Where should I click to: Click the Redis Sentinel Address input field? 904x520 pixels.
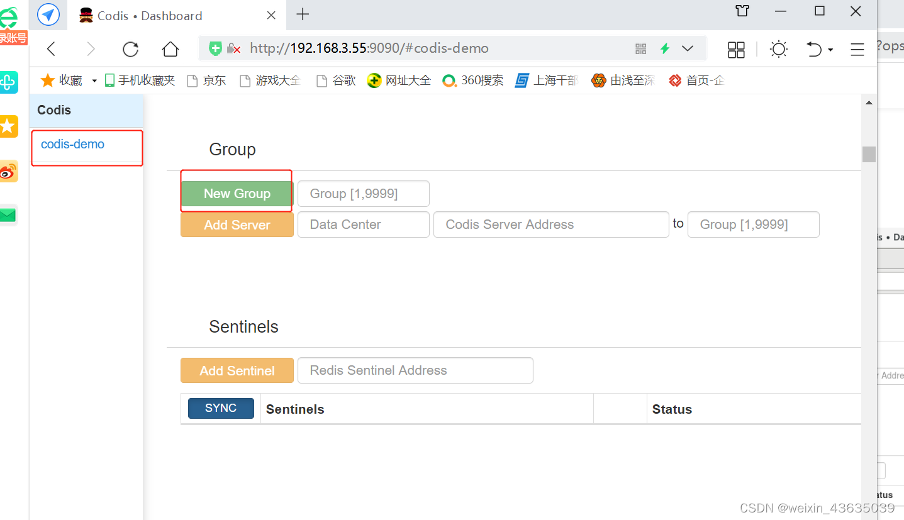[x=415, y=370]
